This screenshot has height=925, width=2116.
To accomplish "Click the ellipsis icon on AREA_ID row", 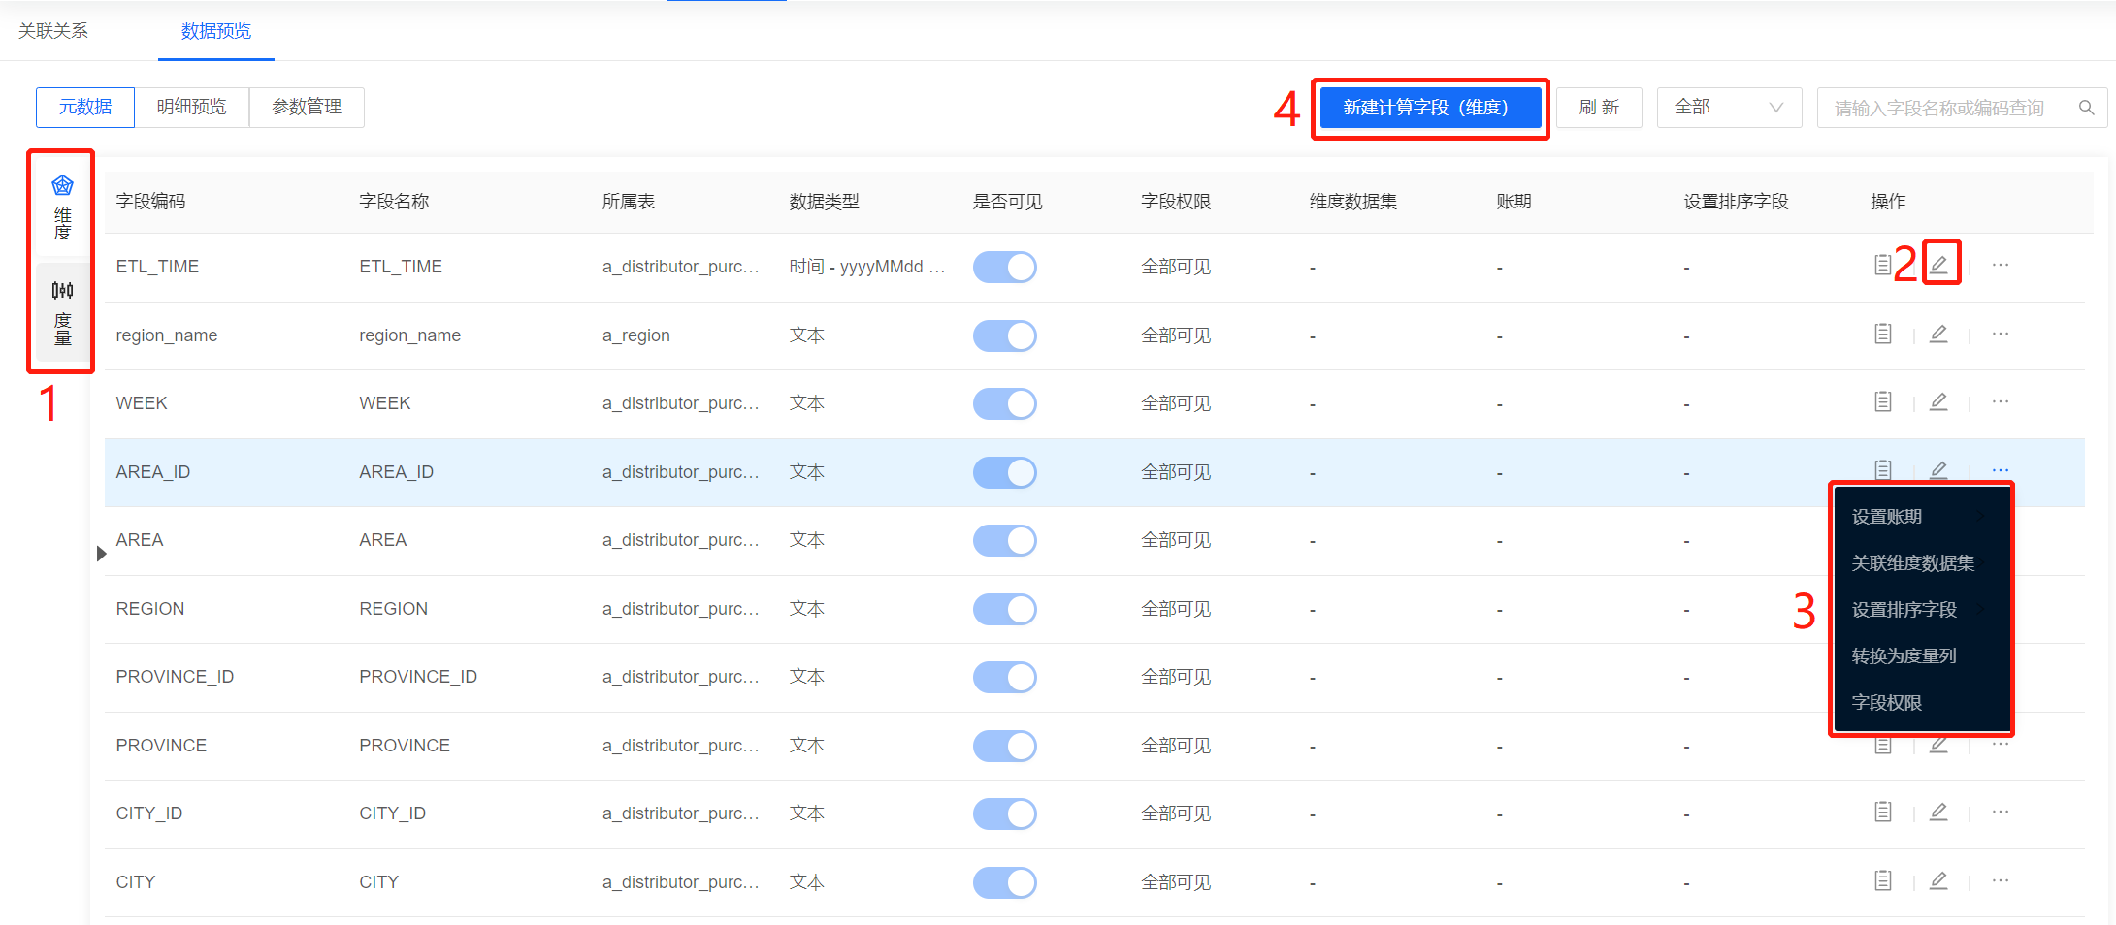I will click(x=2000, y=470).
